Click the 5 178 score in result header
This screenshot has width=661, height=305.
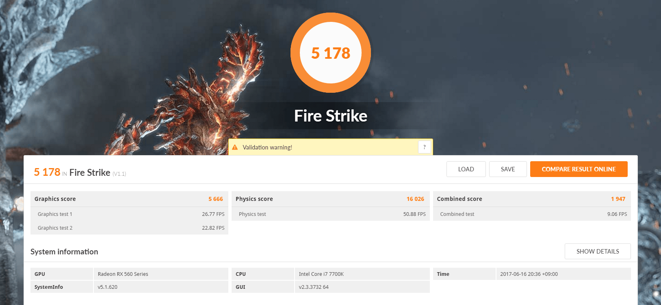click(x=47, y=172)
